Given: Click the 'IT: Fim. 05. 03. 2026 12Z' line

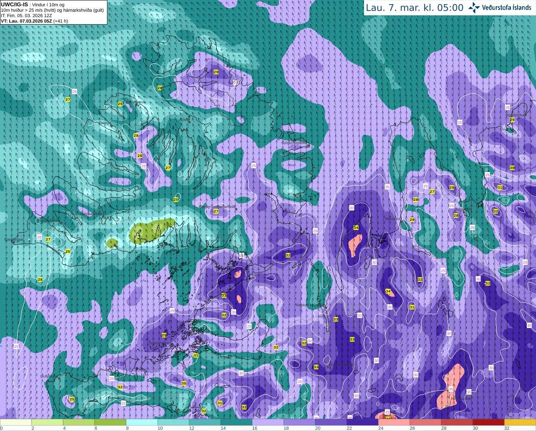Looking at the screenshot, I should [x=26, y=15].
